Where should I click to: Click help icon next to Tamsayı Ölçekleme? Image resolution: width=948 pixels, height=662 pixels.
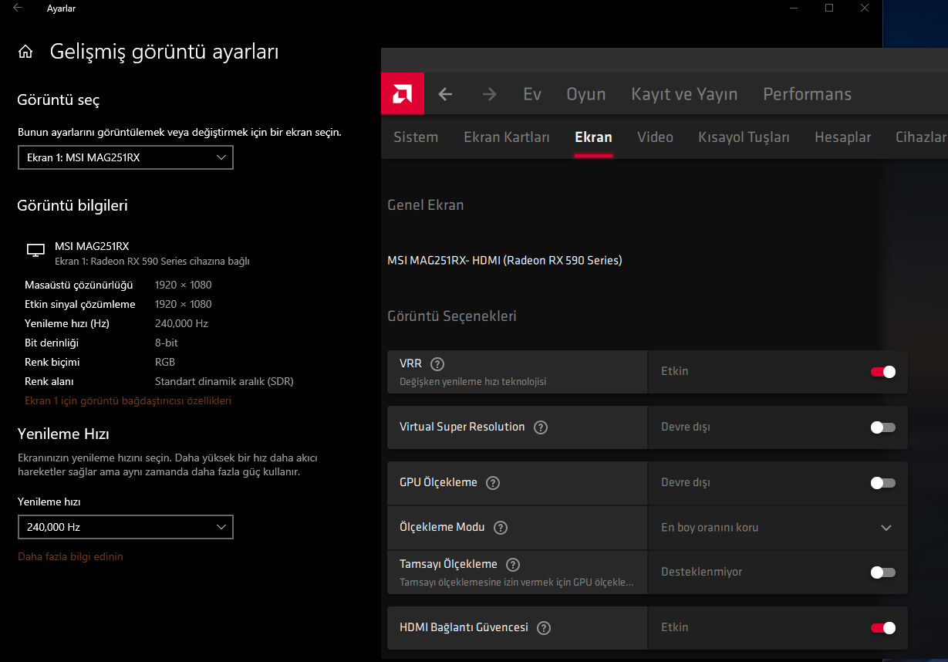point(513,565)
